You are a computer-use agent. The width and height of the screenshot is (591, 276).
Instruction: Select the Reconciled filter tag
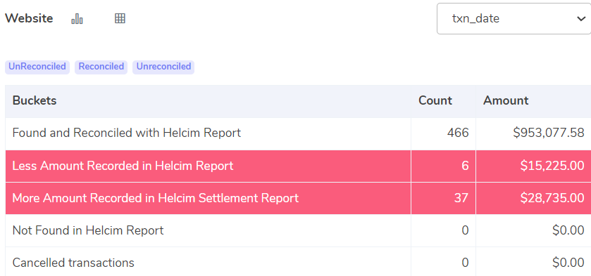[x=101, y=67]
